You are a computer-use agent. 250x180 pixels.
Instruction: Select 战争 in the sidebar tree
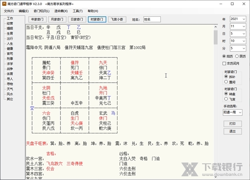click(x=10, y=69)
